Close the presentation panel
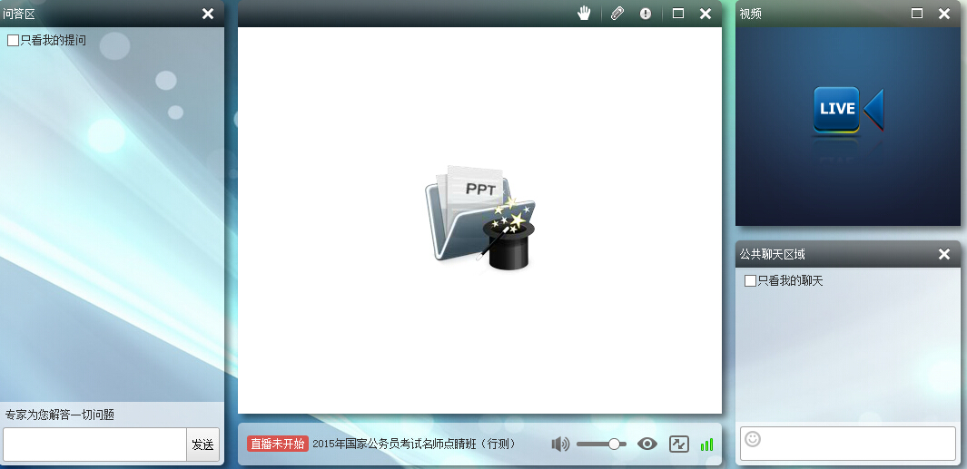967x469 pixels. (706, 14)
